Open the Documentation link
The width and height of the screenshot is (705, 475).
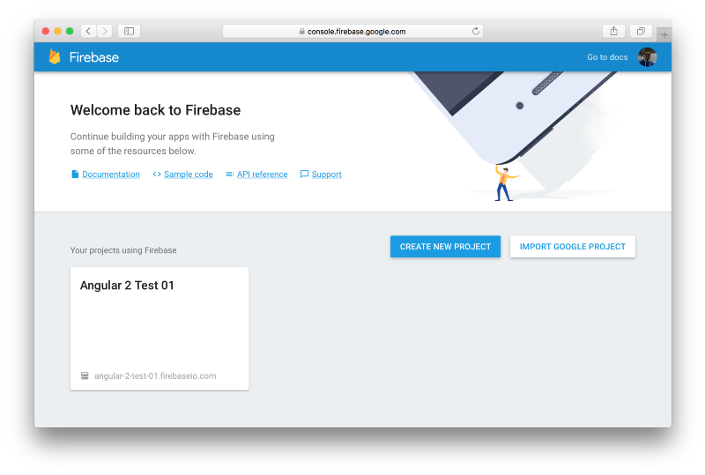point(111,174)
